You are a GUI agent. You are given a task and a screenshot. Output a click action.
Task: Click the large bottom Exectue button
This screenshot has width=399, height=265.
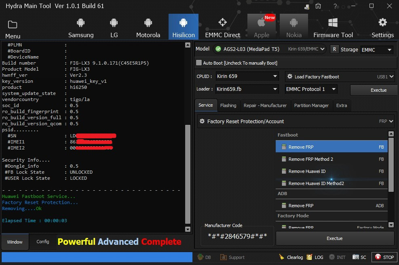[334, 238]
